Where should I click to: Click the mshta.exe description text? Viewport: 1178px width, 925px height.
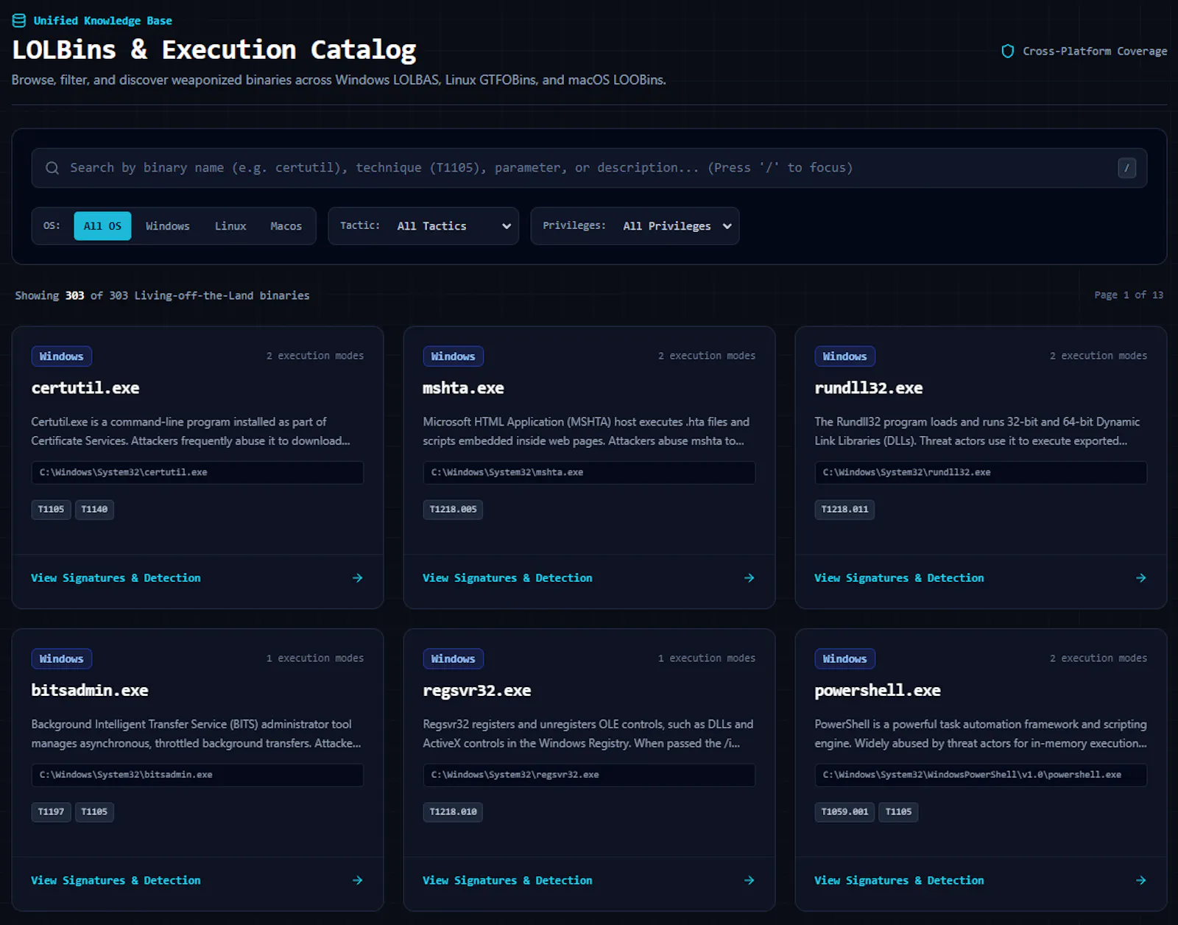click(x=586, y=432)
